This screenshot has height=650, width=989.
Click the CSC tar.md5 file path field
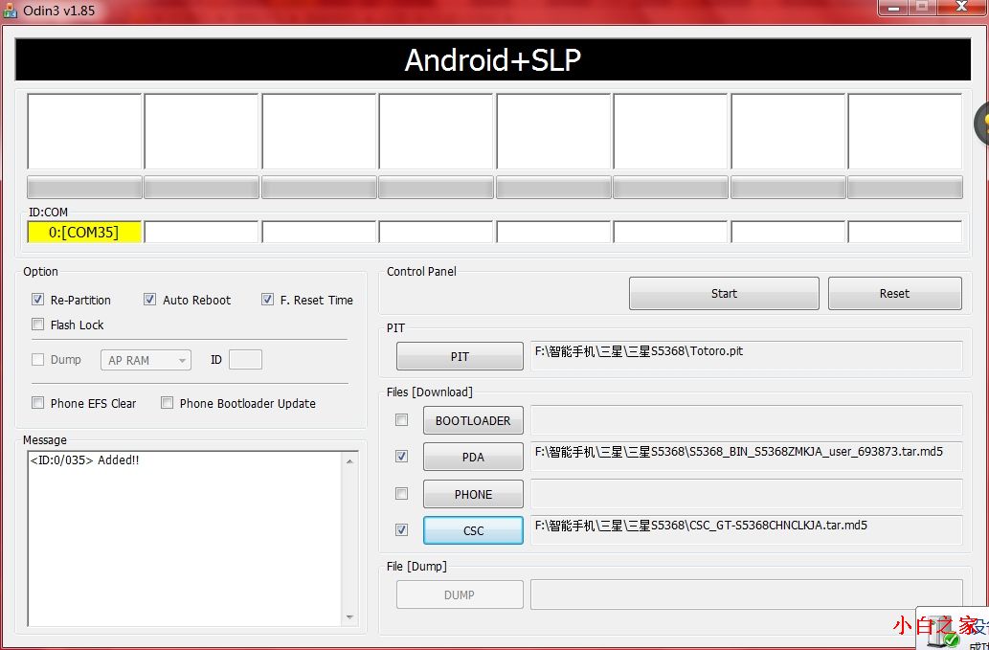coord(746,530)
